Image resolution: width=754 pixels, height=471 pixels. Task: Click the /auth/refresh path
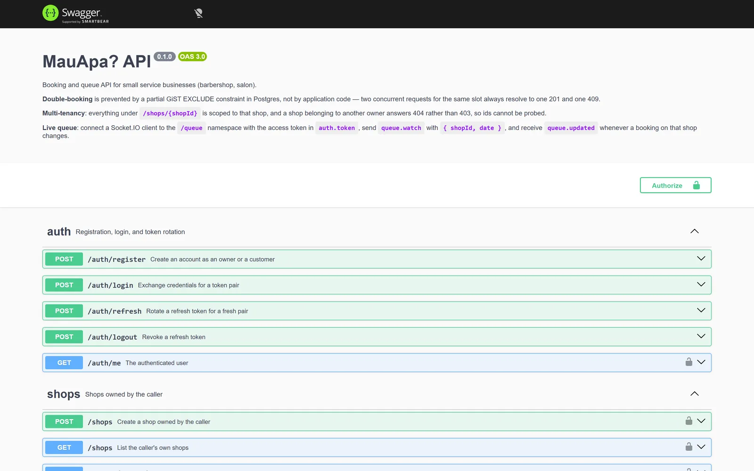tap(115, 311)
